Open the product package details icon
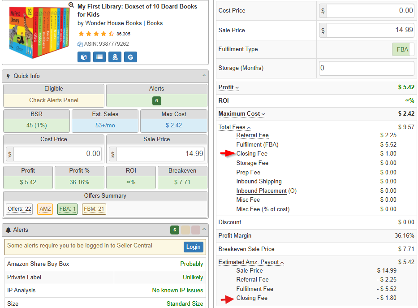Image resolution: width=418 pixels, height=308 pixels. click(84, 57)
